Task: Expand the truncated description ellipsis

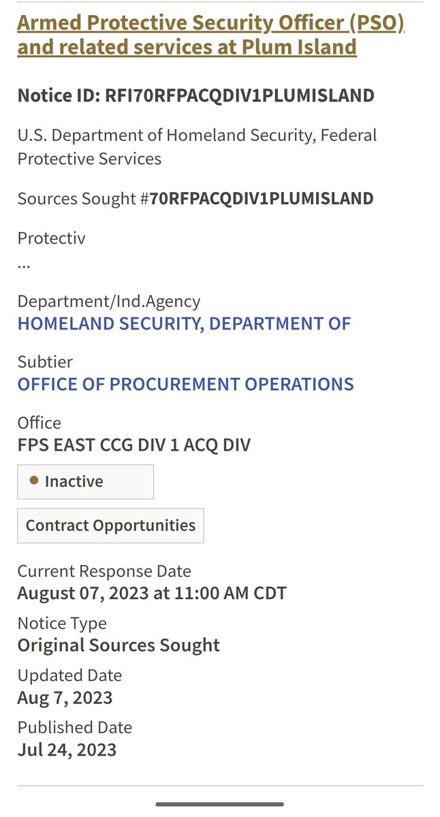Action: 24,265
